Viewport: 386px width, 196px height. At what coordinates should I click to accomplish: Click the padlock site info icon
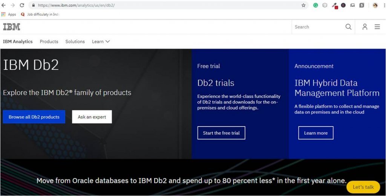(33, 5)
